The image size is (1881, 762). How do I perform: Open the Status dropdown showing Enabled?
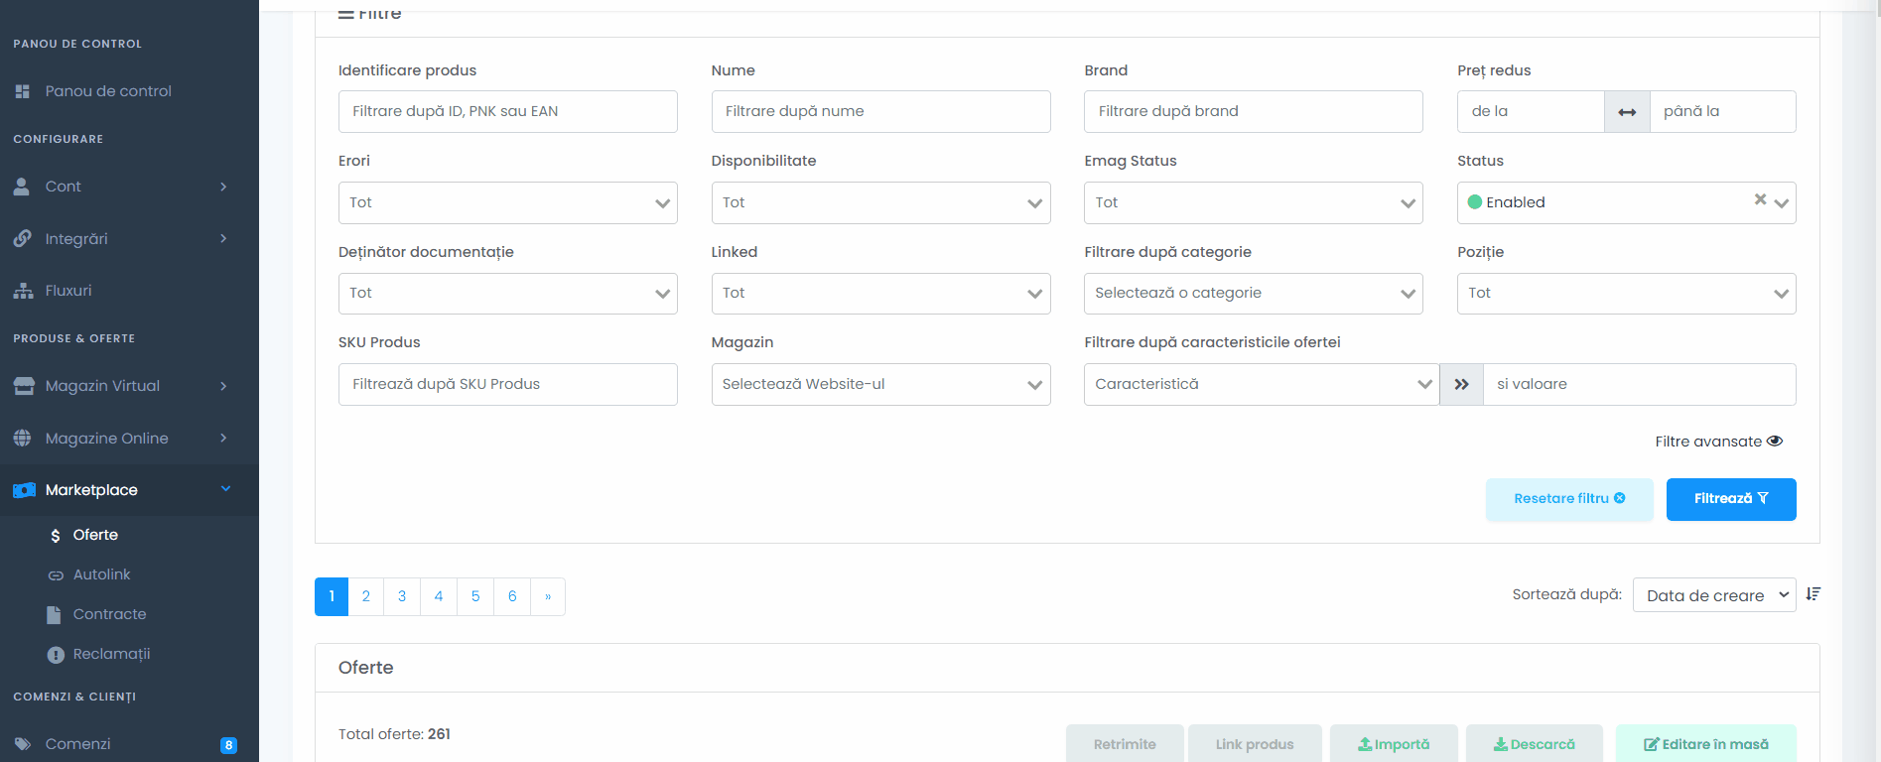coord(1627,203)
